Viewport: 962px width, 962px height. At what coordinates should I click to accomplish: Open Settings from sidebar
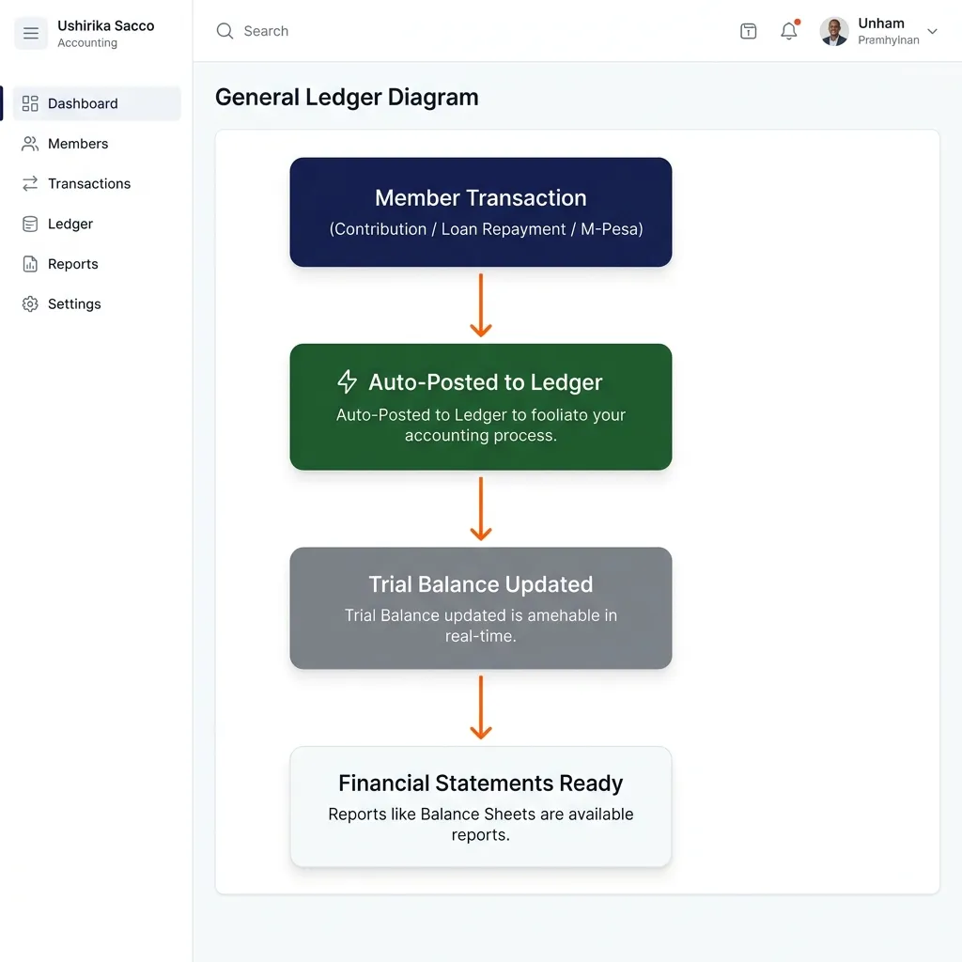click(97, 303)
